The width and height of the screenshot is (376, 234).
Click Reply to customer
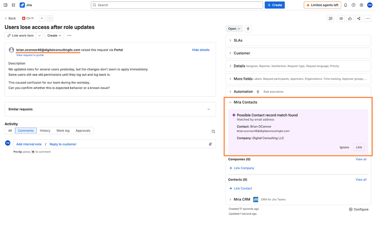click(63, 144)
